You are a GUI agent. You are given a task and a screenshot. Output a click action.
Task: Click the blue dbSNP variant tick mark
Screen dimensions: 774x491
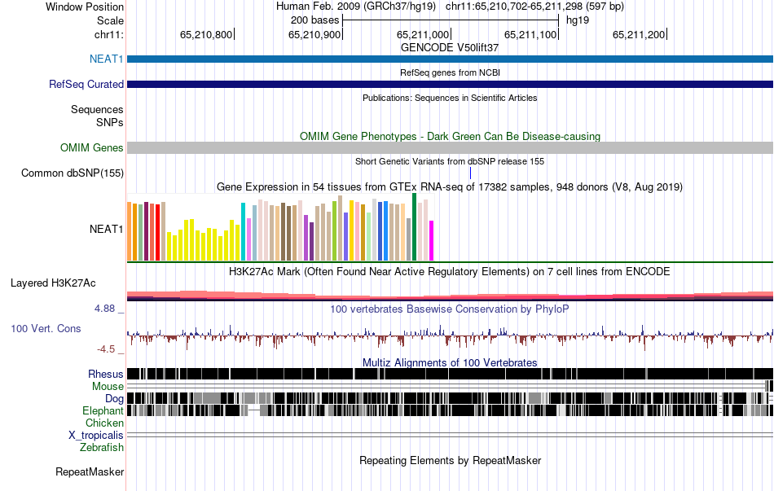coord(470,173)
